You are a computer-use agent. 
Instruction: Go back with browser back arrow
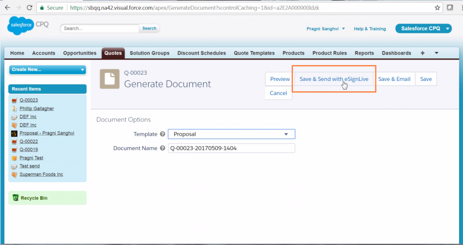(7, 8)
